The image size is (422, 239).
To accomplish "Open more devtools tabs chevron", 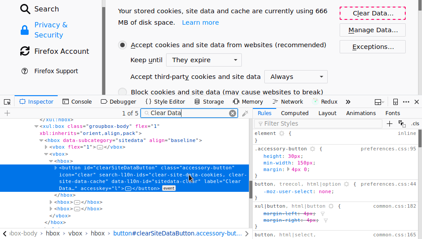I will [348, 102].
